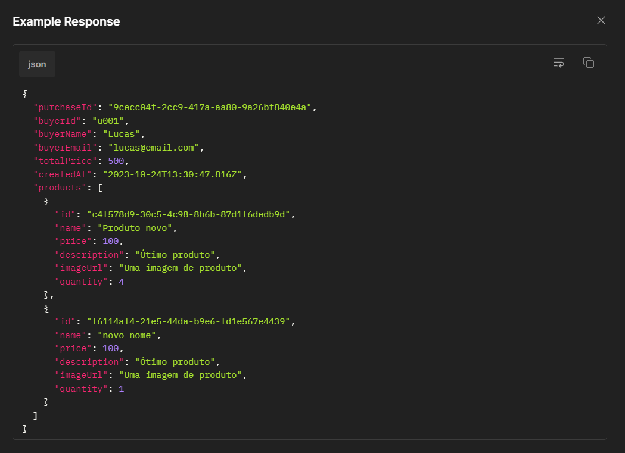The image size is (625, 453).
Task: Click the quantity value 4
Action: pos(121,281)
